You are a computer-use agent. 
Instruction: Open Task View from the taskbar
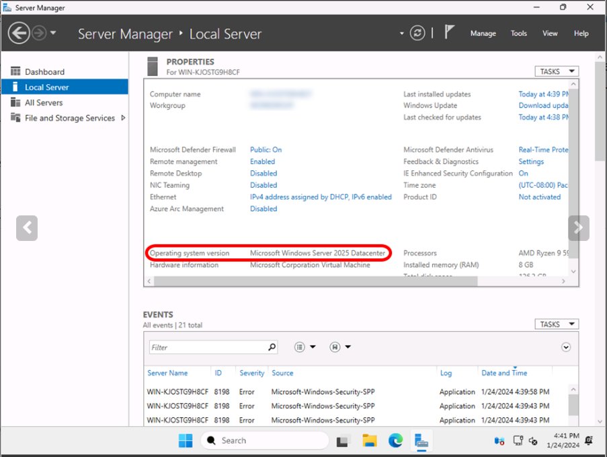coord(343,441)
